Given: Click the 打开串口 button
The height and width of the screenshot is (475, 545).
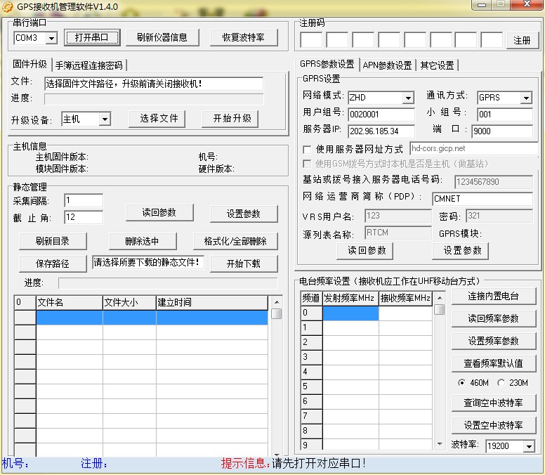Looking at the screenshot, I should (92, 37).
